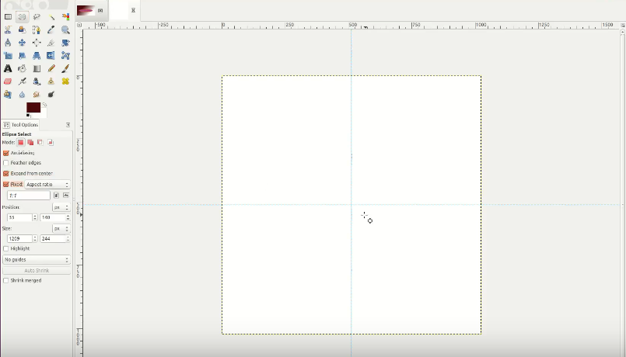Toggle the Expand from center checkbox
This screenshot has width=626, height=357.
click(6, 174)
